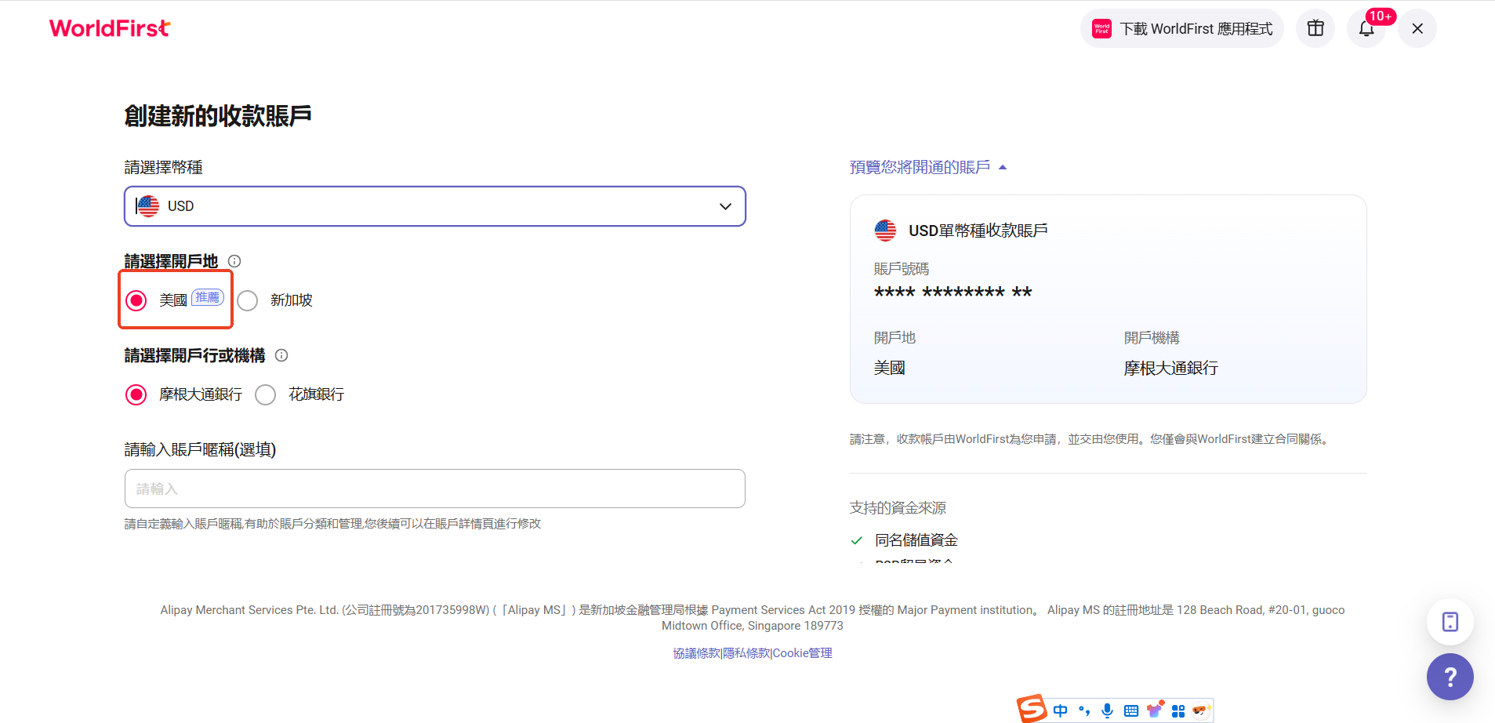Collapse the 預覽您將開通的賬戶 section
The height and width of the screenshot is (723, 1495).
tap(928, 167)
